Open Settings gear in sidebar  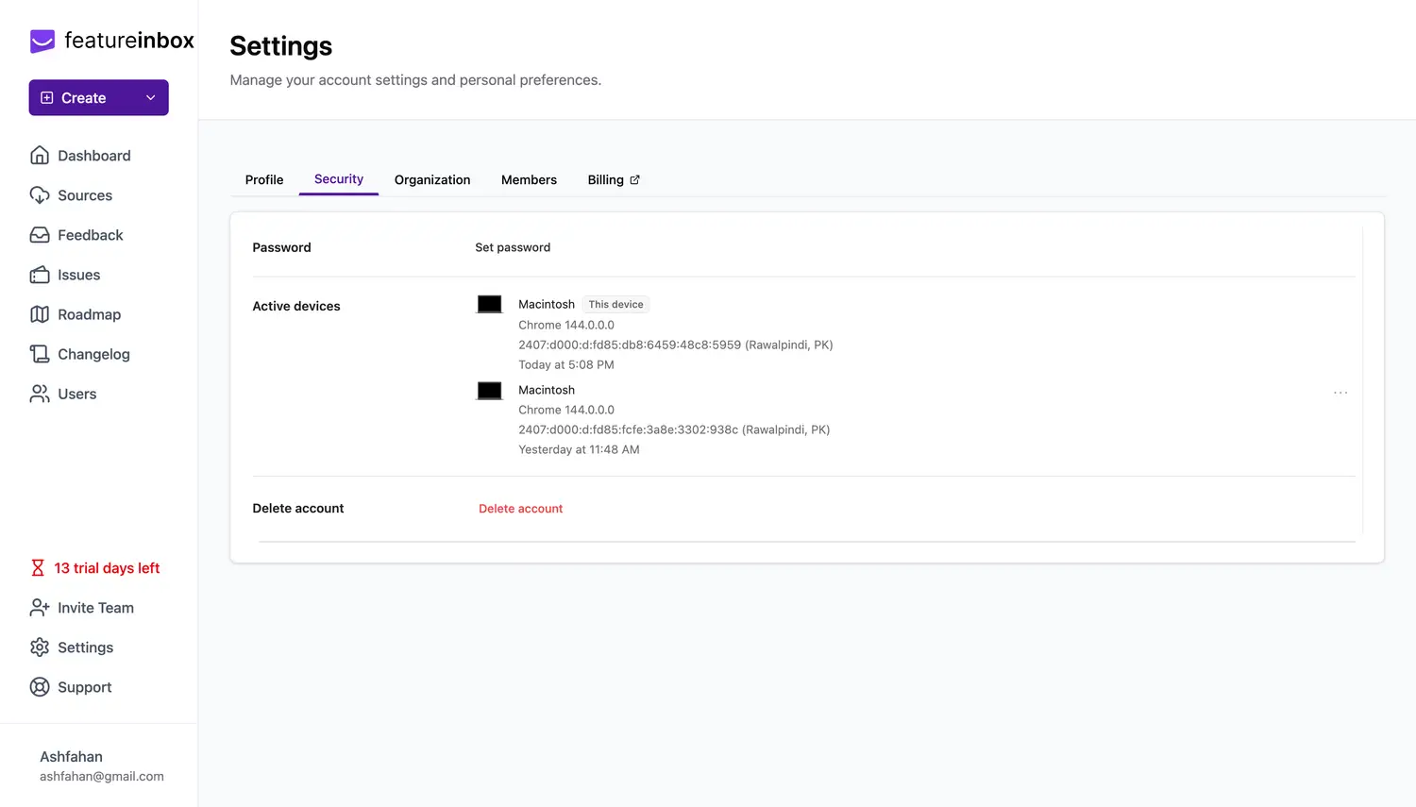(x=40, y=647)
